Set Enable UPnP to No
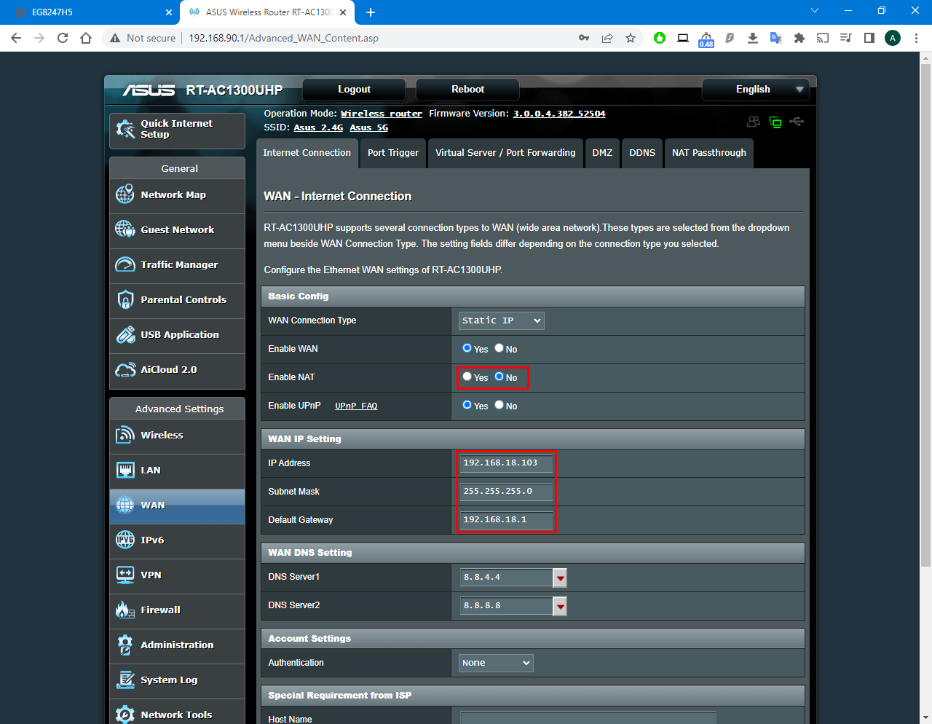Image resolution: width=932 pixels, height=724 pixels. 499,405
